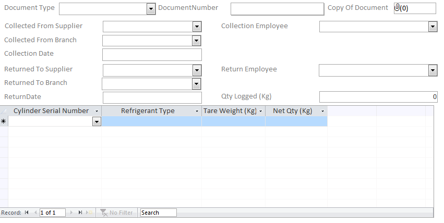444x223 pixels.
Task: Open the Return Employee dropdown list
Action: (433, 70)
